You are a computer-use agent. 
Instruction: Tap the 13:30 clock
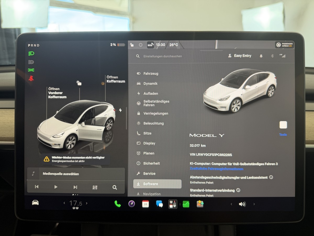click(x=161, y=45)
